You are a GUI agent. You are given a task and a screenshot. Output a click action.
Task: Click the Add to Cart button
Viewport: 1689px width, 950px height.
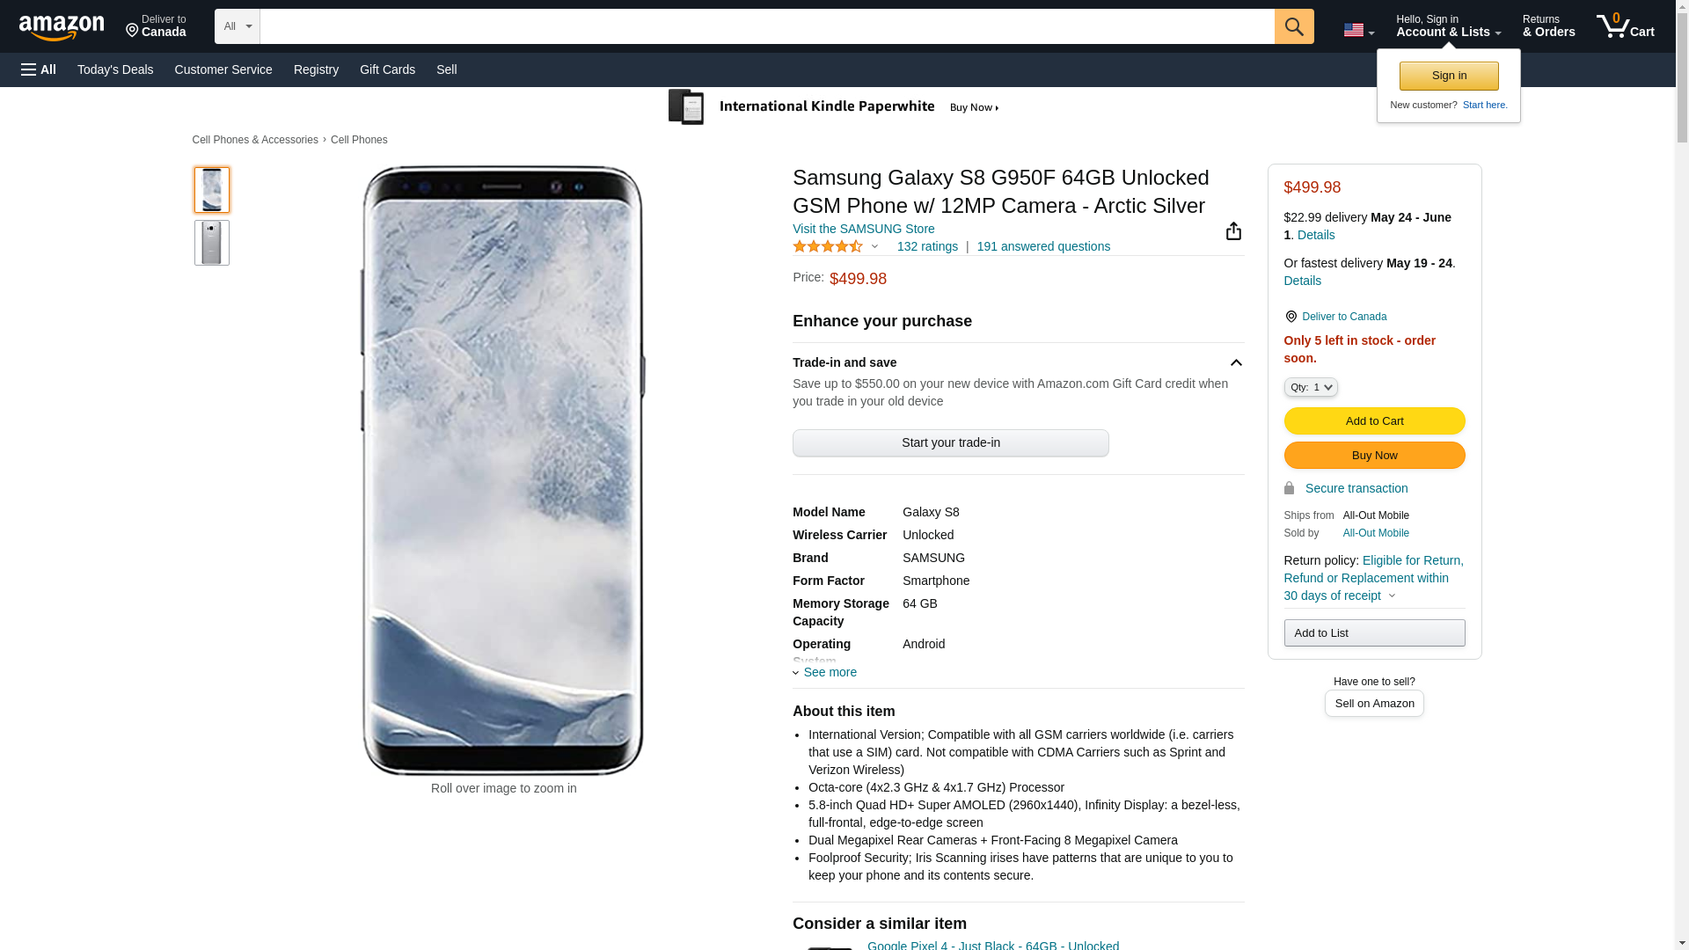pyautogui.click(x=1374, y=420)
